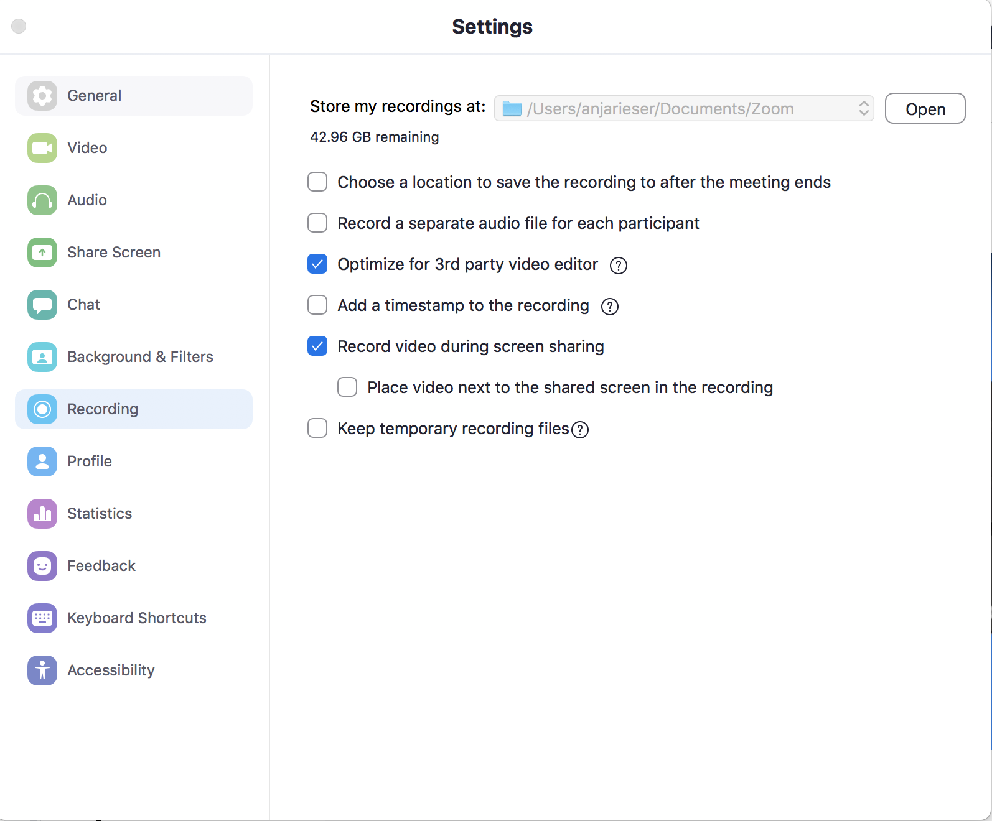Open the Feedback section
This screenshot has width=992, height=821.
(x=101, y=566)
